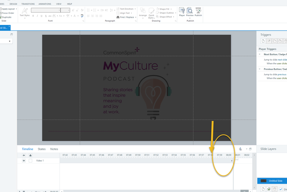Click the new layer icon below Slide Layers
Screen dimensions: 287x192
click(263, 189)
